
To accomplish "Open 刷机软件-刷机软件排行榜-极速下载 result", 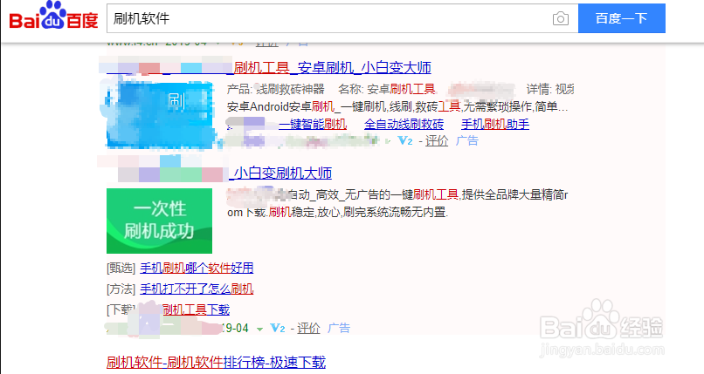I will click(216, 362).
